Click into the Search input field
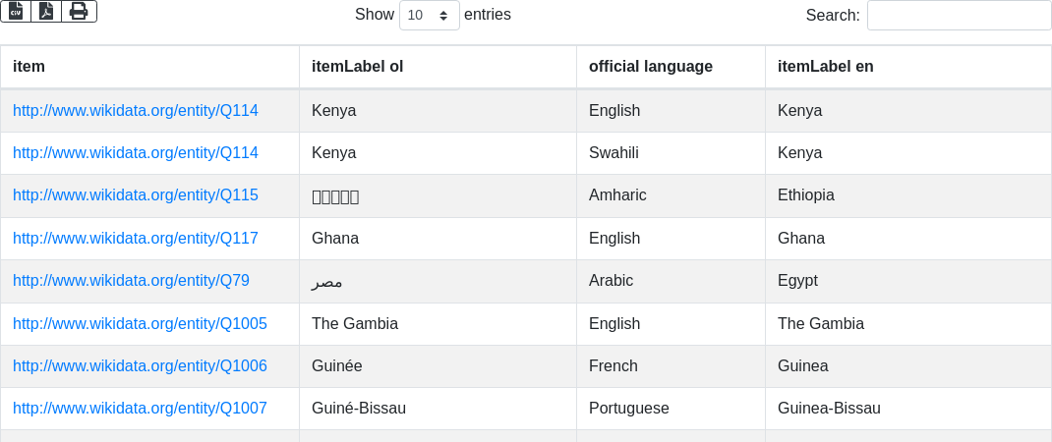The image size is (1052, 442). 959,15
